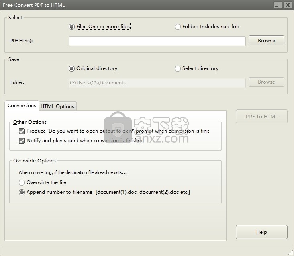Click the window resize grip corner
294x256 pixels.
coord(291,252)
